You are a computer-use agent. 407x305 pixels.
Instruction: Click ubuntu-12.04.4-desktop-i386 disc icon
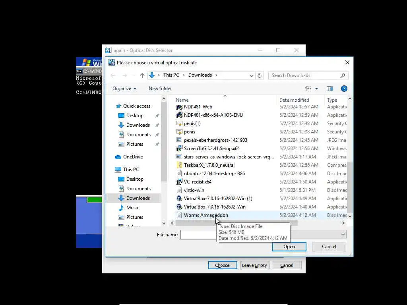179,174
